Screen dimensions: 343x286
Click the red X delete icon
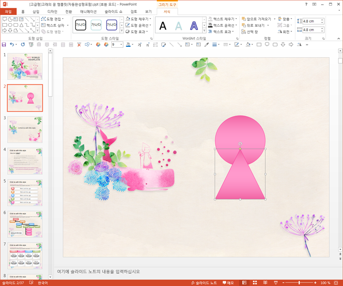click(79, 44)
